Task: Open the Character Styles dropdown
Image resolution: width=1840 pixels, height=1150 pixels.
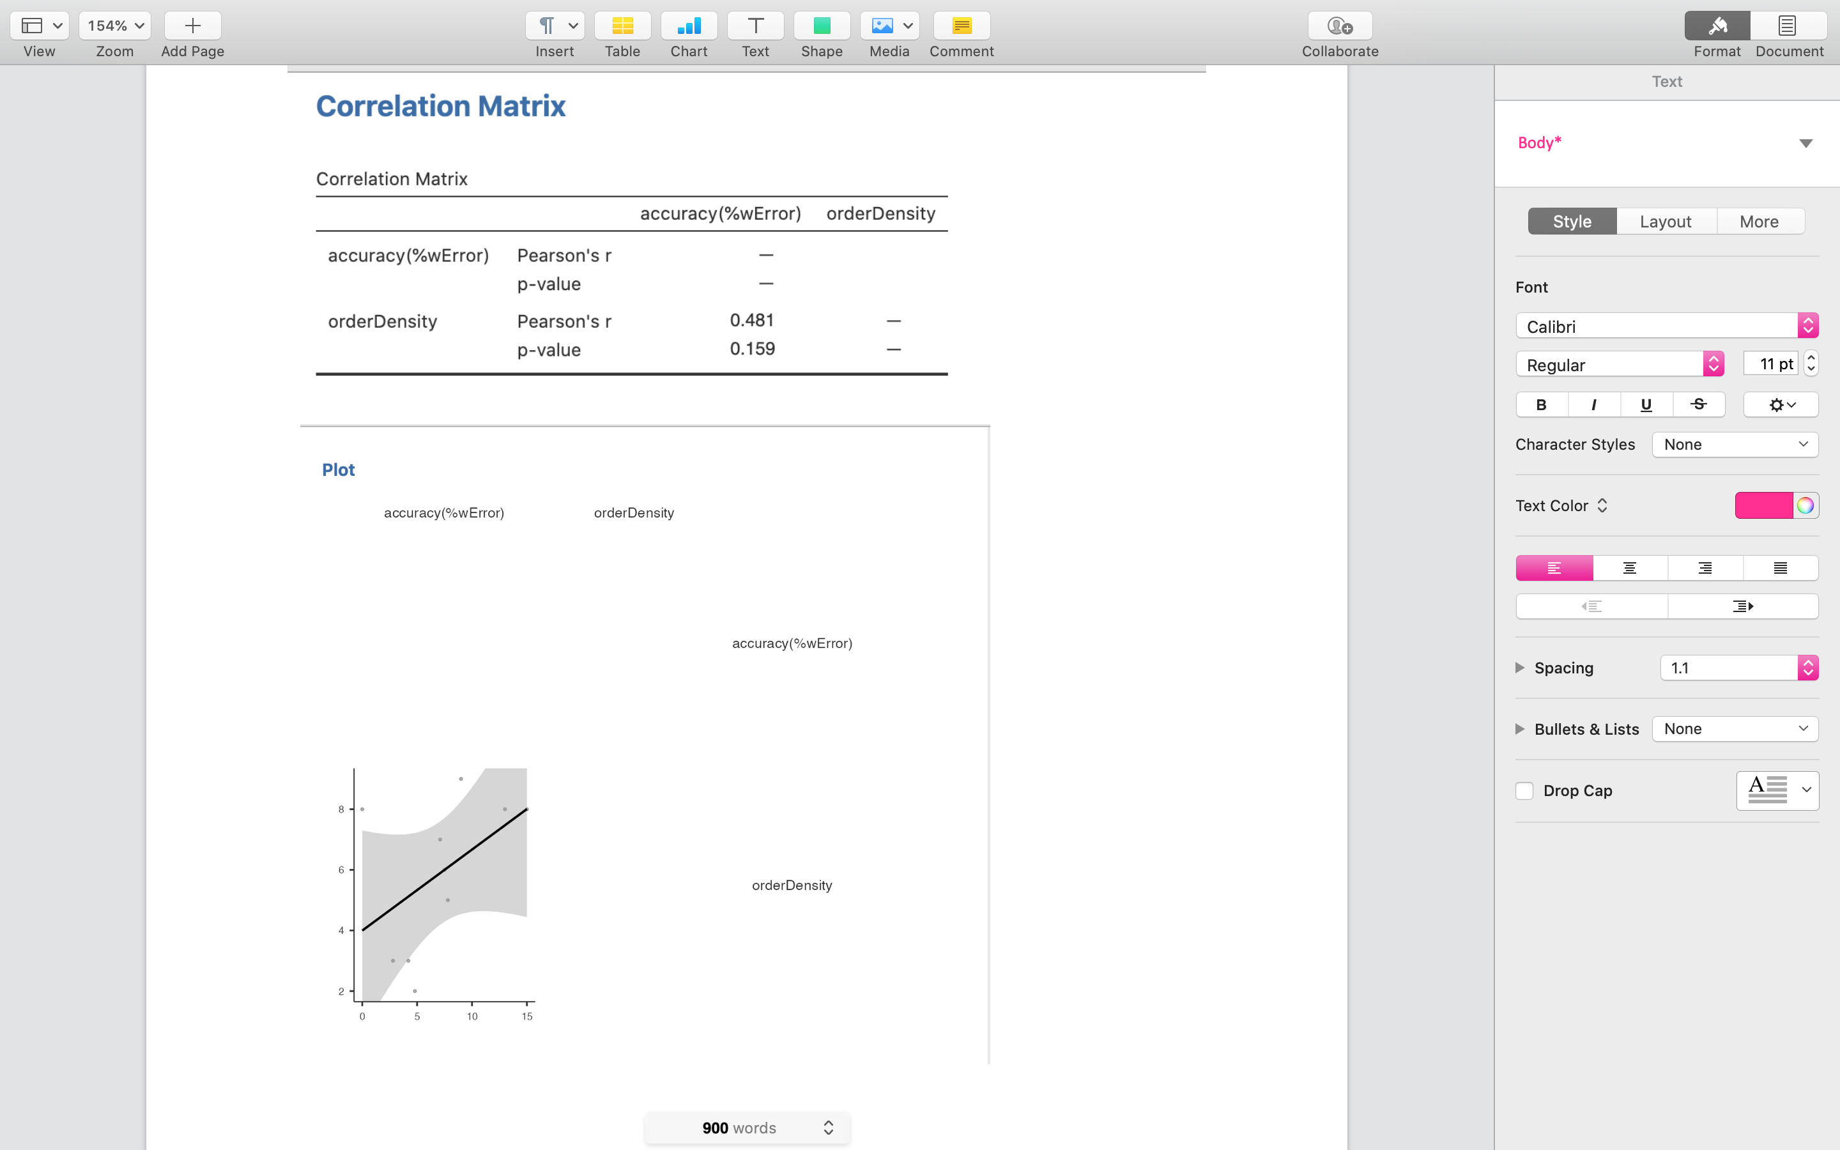Action: pos(1735,444)
